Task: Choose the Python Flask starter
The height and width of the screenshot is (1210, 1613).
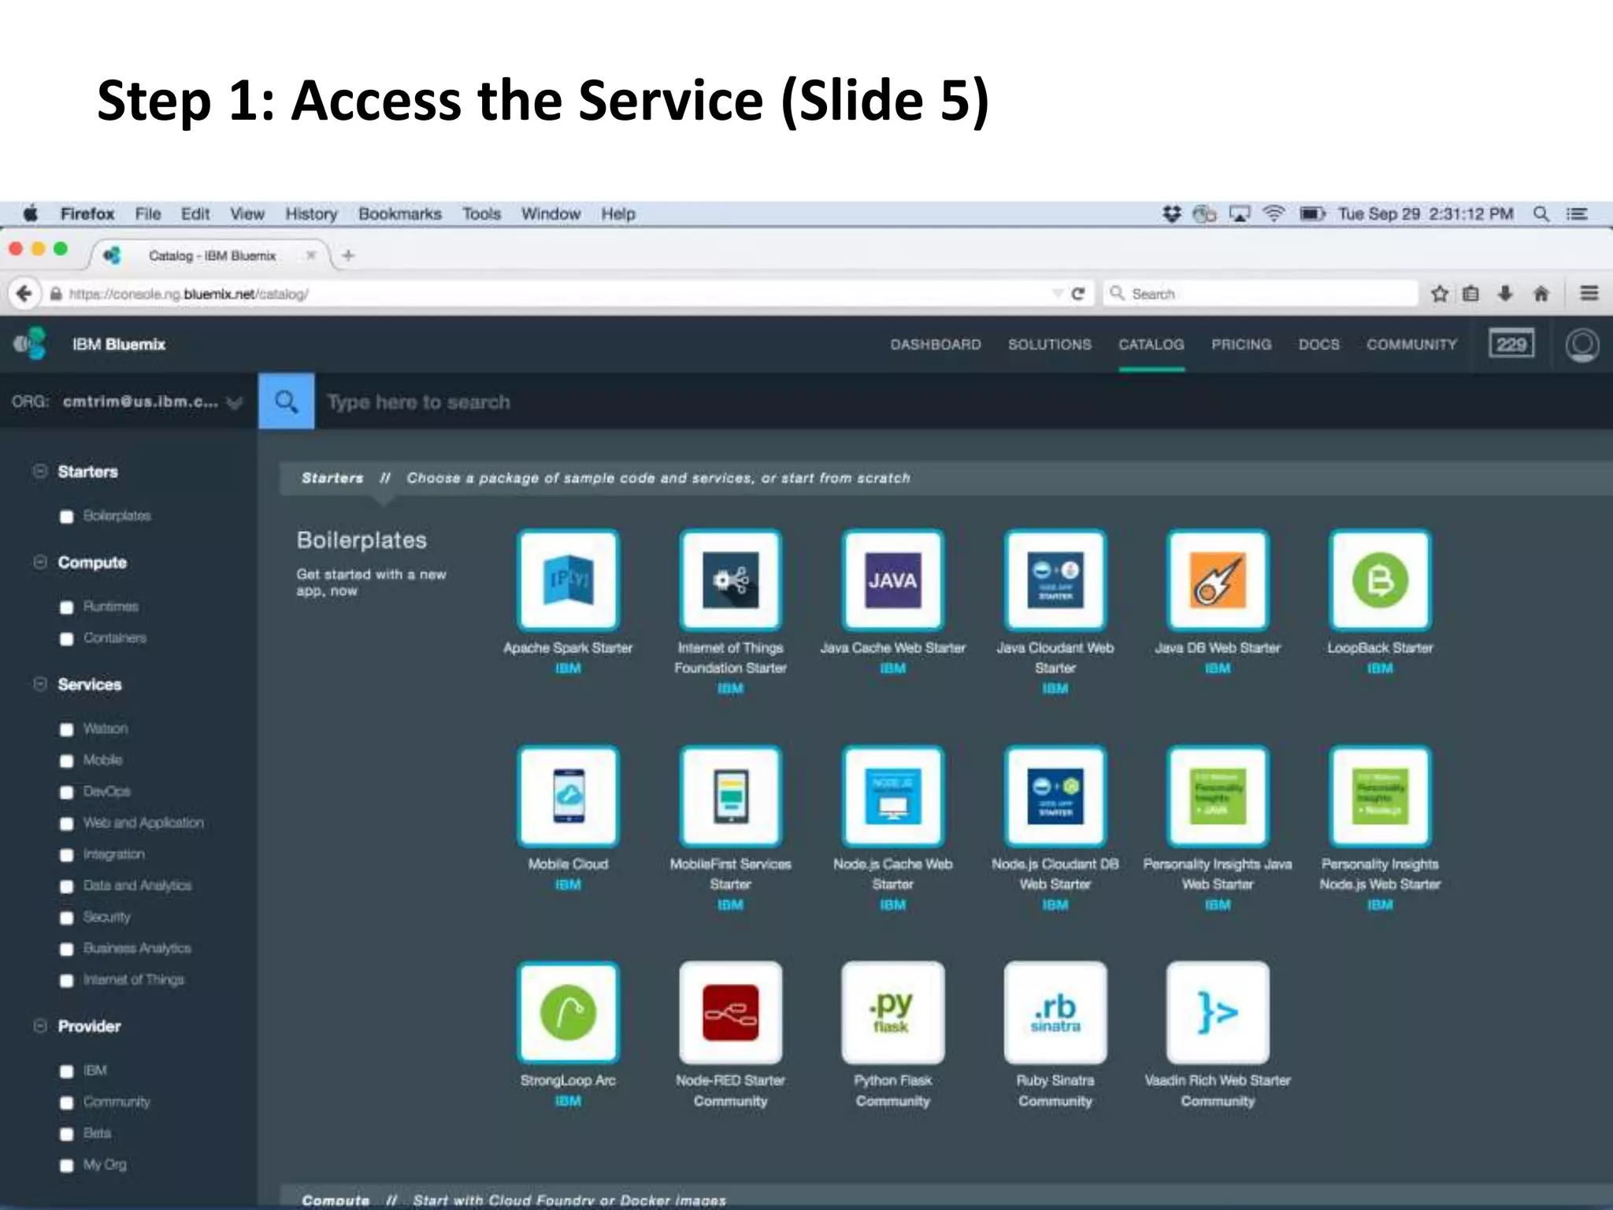Action: pyautogui.click(x=892, y=1012)
